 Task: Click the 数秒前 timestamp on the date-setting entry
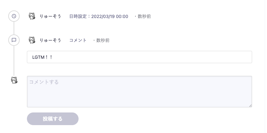click(144, 16)
